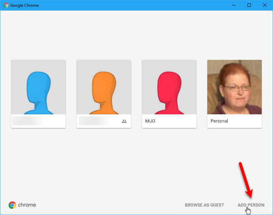The image size is (273, 215).
Task: Minimize the Google Chrome window
Action: coord(234,5)
